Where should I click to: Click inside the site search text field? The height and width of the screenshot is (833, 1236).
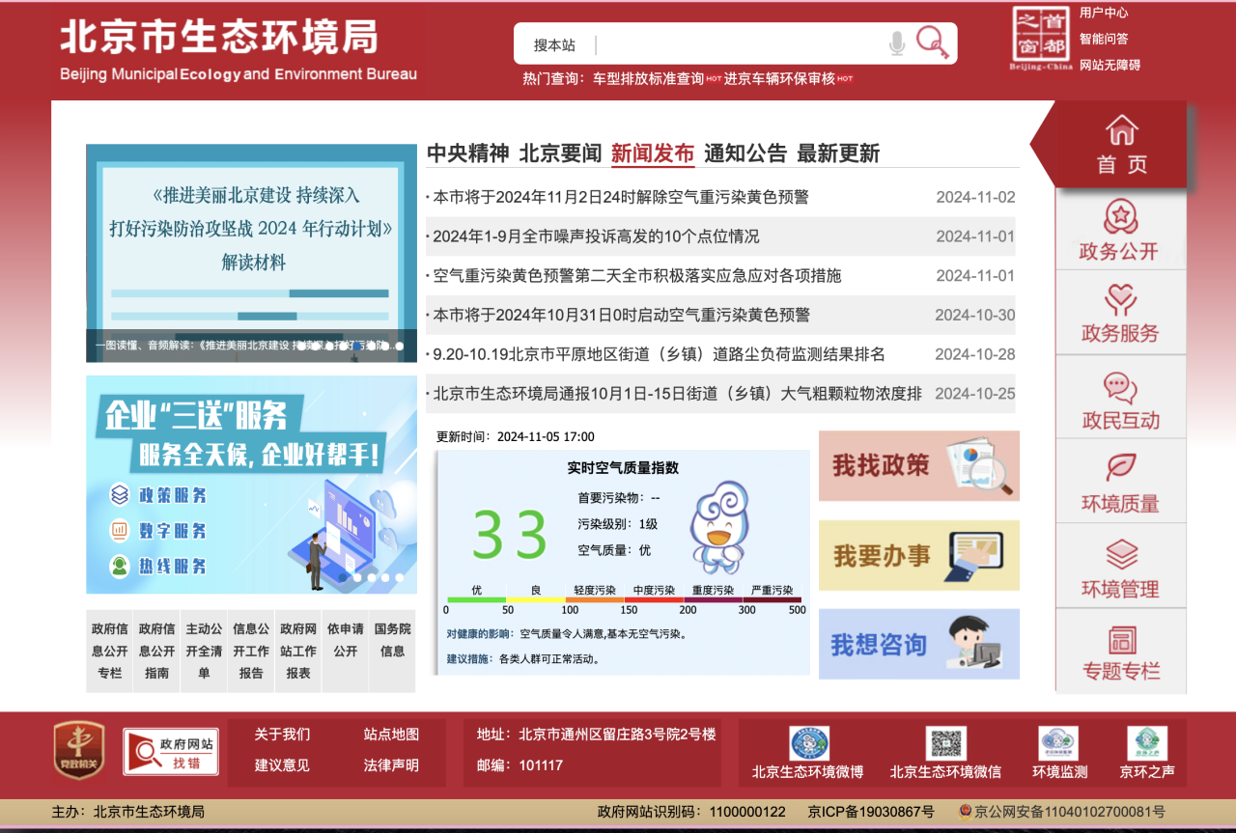pyautogui.click(x=739, y=44)
